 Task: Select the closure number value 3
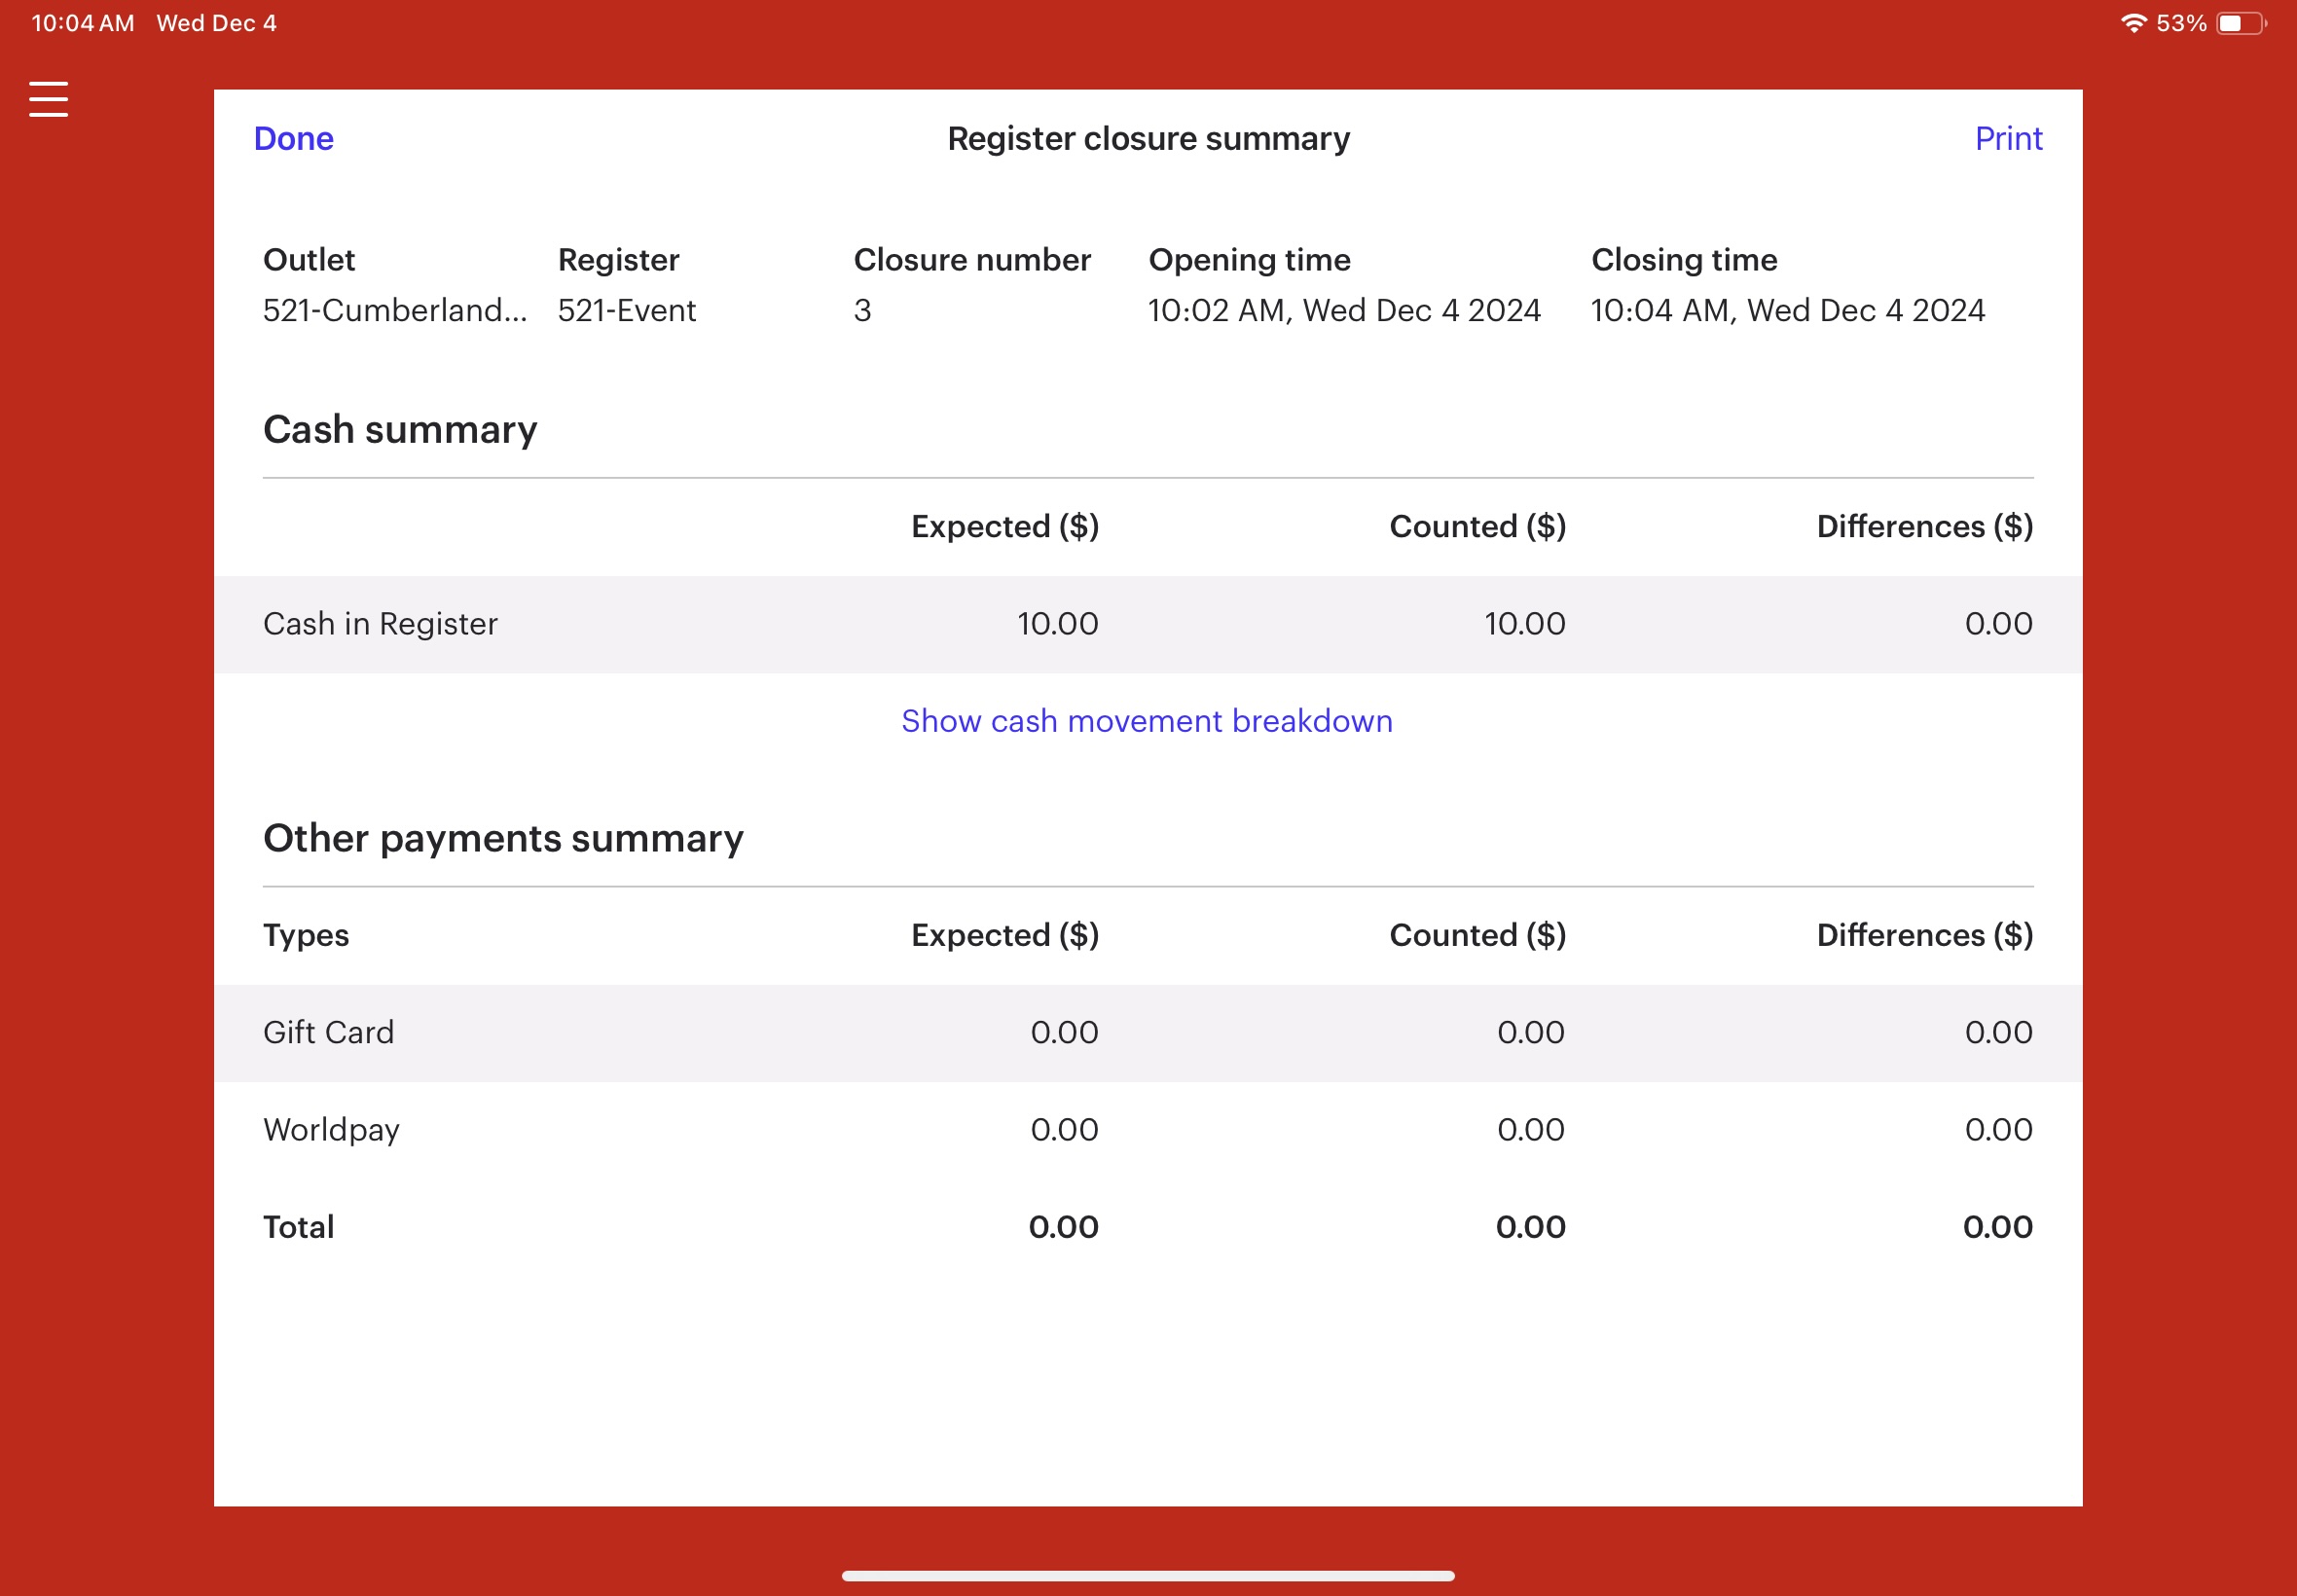click(862, 311)
